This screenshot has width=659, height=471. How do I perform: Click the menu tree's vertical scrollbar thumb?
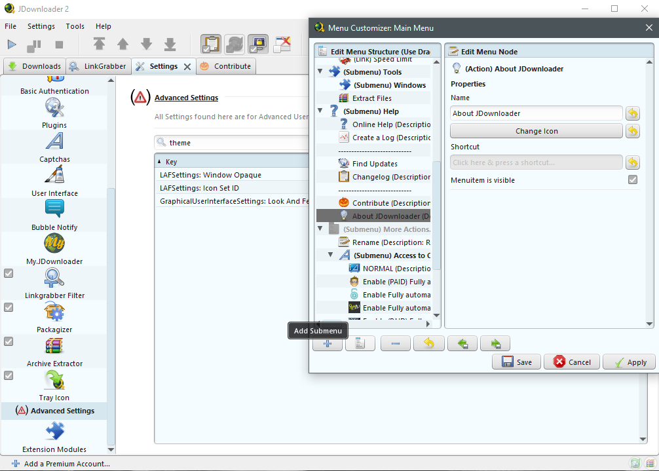(x=436, y=215)
